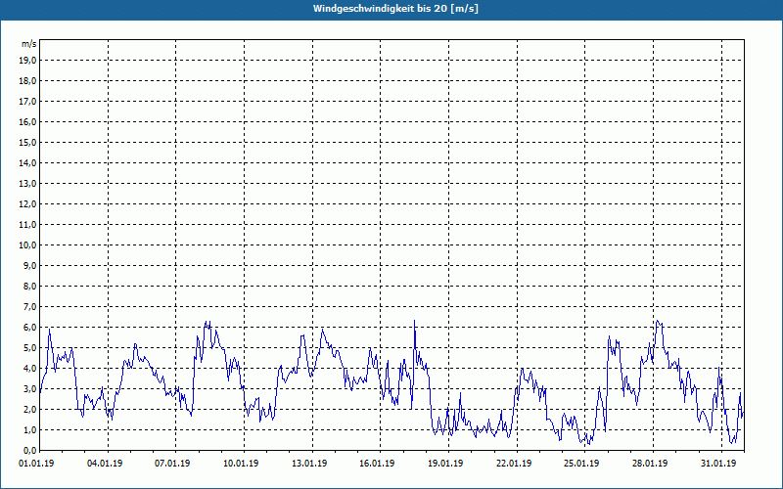Image resolution: width=783 pixels, height=489 pixels.
Task: Select the 11,0 y-axis label
Action: (27, 225)
